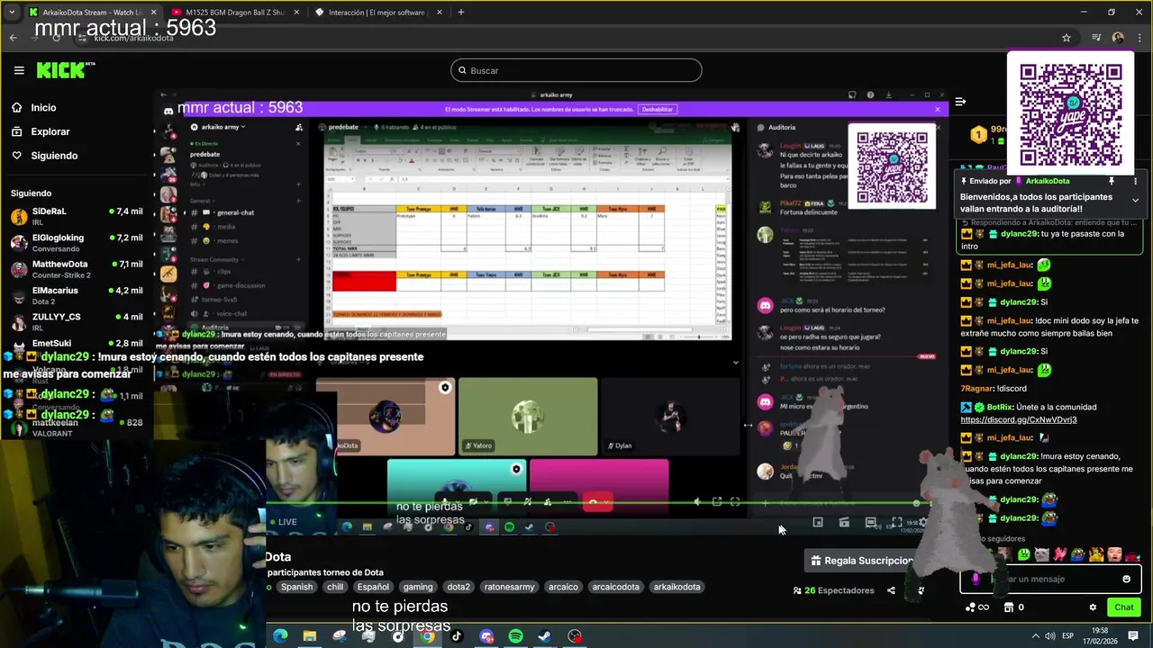The height and width of the screenshot is (648, 1153).
Task: Open ElGlogloking followed channel
Action: coord(77,243)
